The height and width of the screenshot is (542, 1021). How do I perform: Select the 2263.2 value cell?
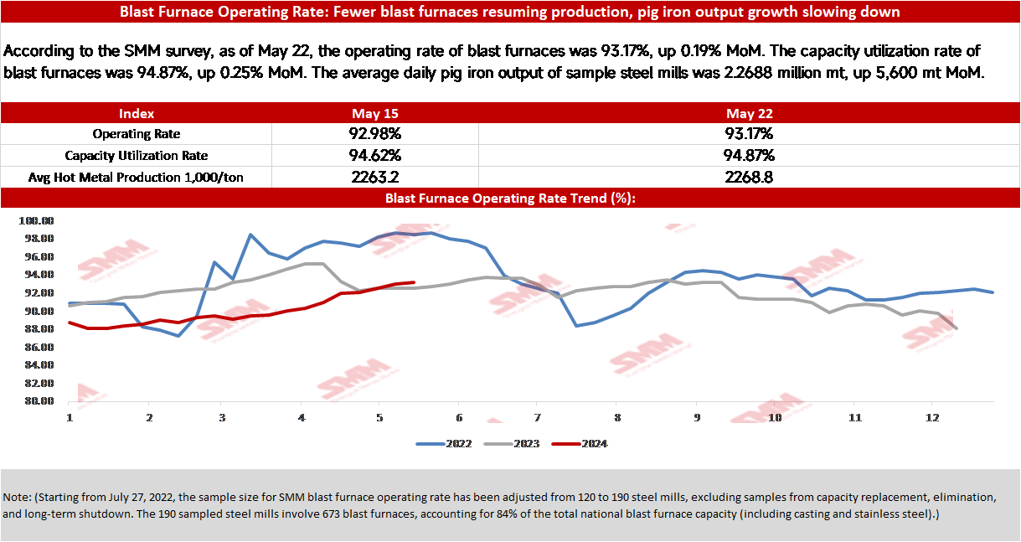click(375, 177)
